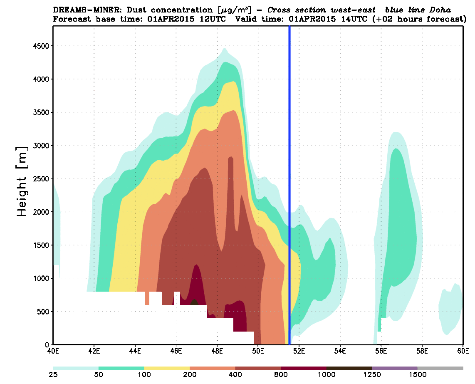The height and width of the screenshot is (384, 475).
Task: Click the 'Height [m]' axis label
Action: point(22,181)
